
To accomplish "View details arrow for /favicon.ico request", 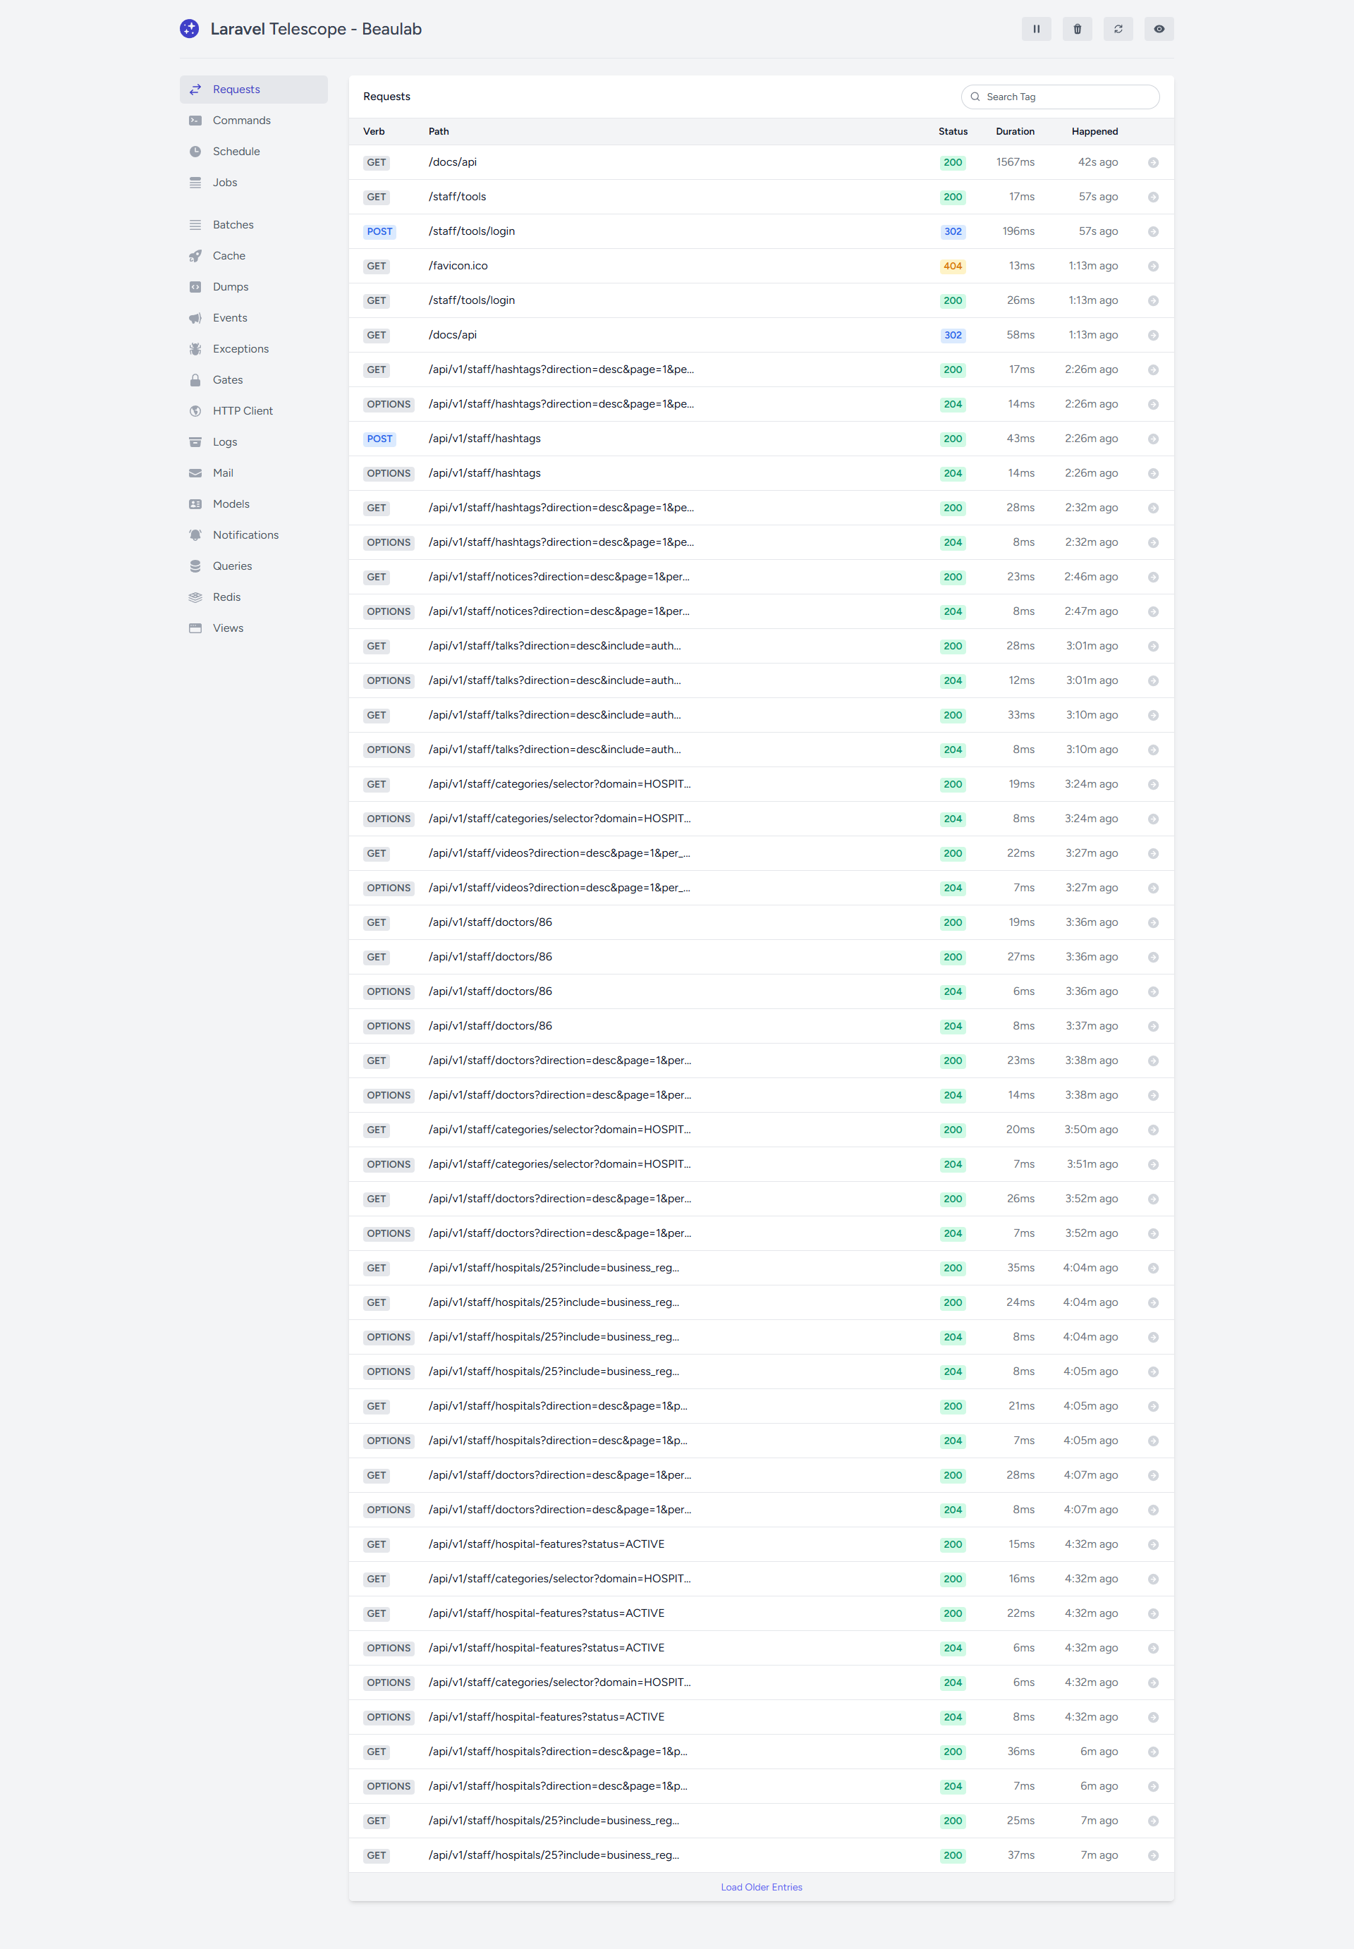I will (1153, 267).
